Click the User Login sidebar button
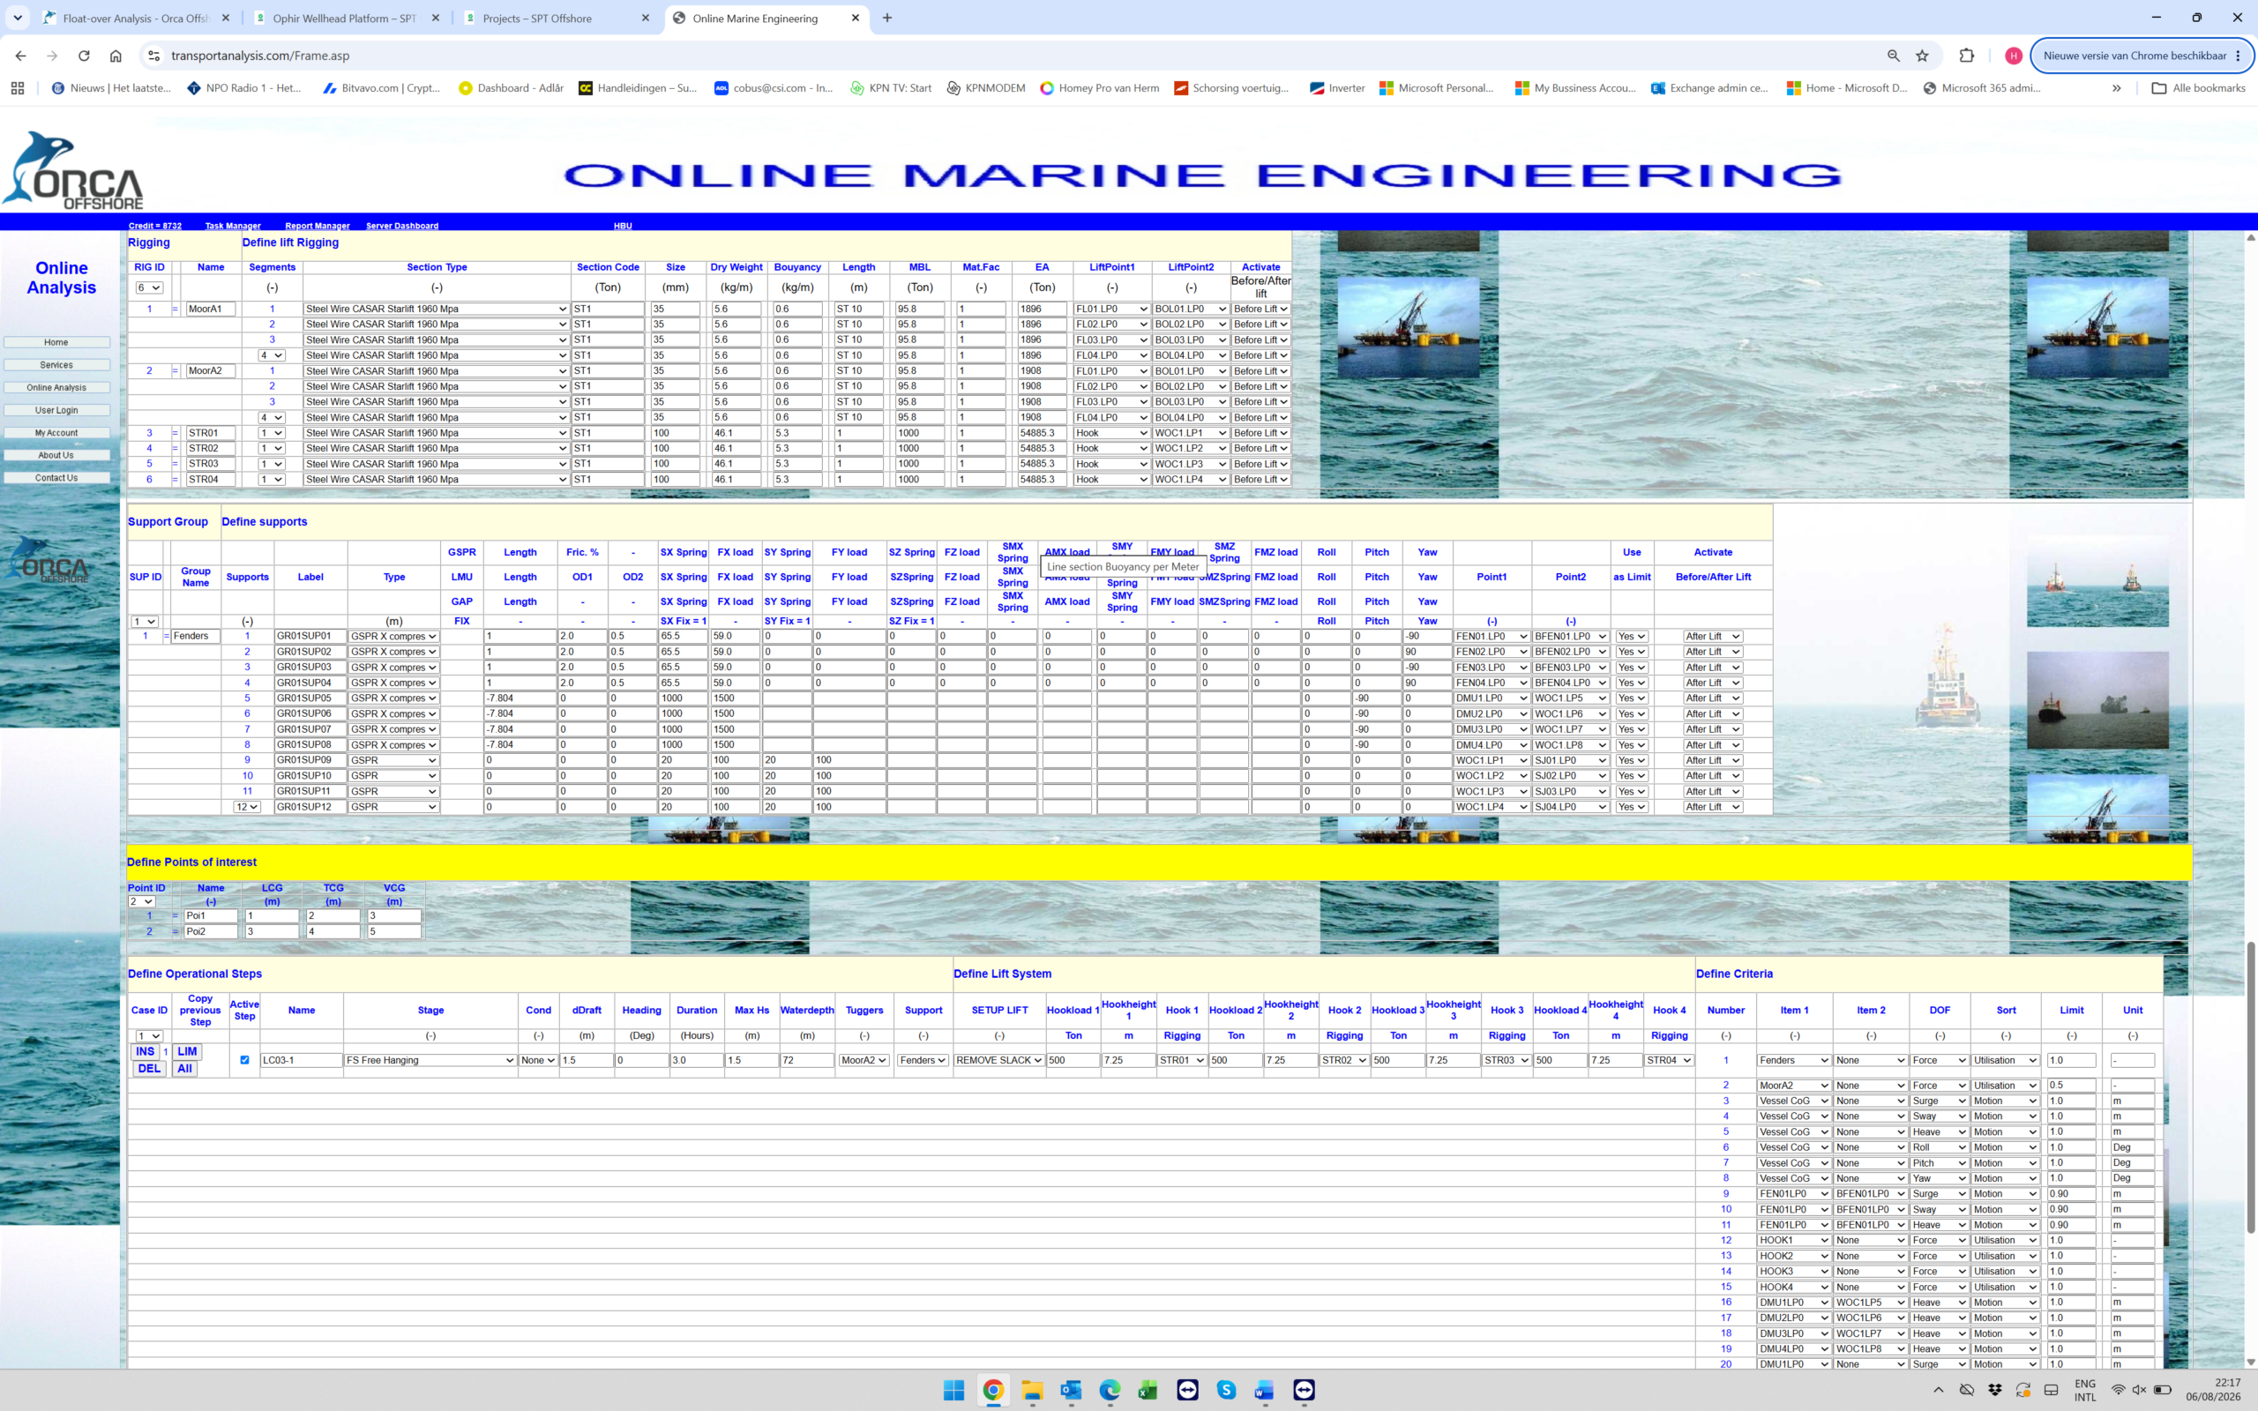This screenshot has height=1411, width=2258. (x=57, y=411)
